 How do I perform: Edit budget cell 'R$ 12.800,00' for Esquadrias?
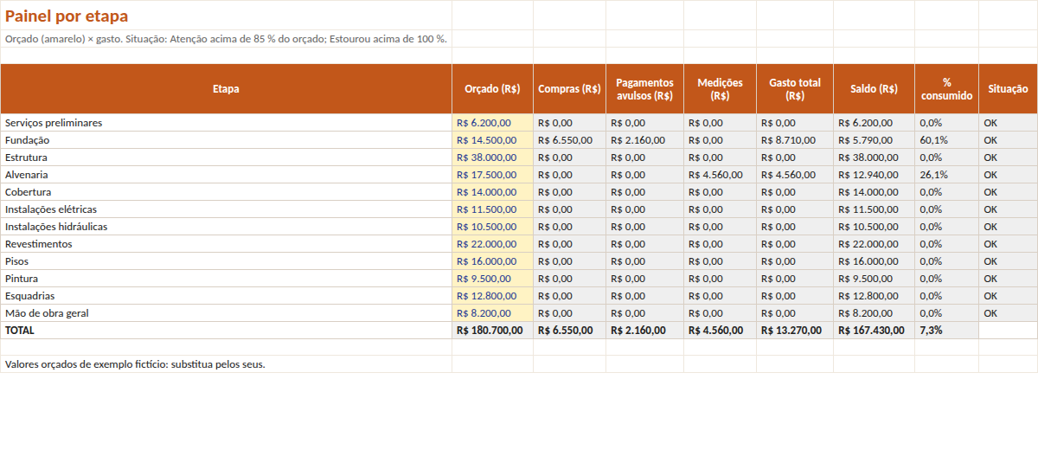click(x=492, y=296)
